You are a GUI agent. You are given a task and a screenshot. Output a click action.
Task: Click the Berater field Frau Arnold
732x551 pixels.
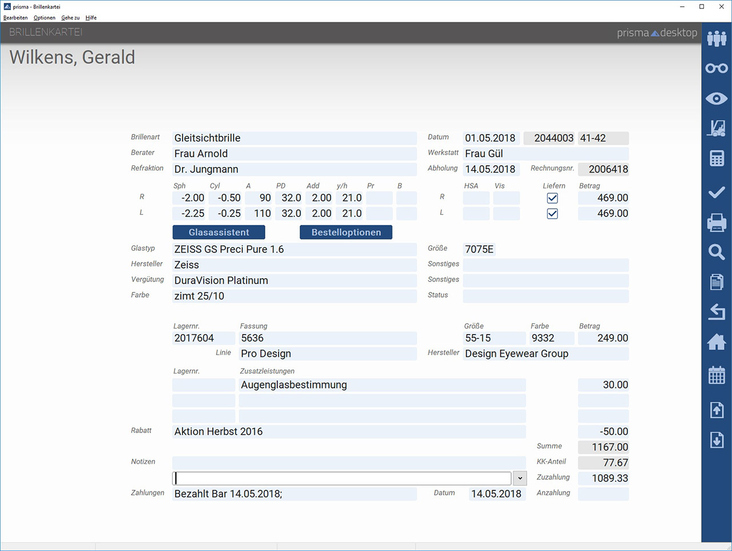(x=295, y=153)
